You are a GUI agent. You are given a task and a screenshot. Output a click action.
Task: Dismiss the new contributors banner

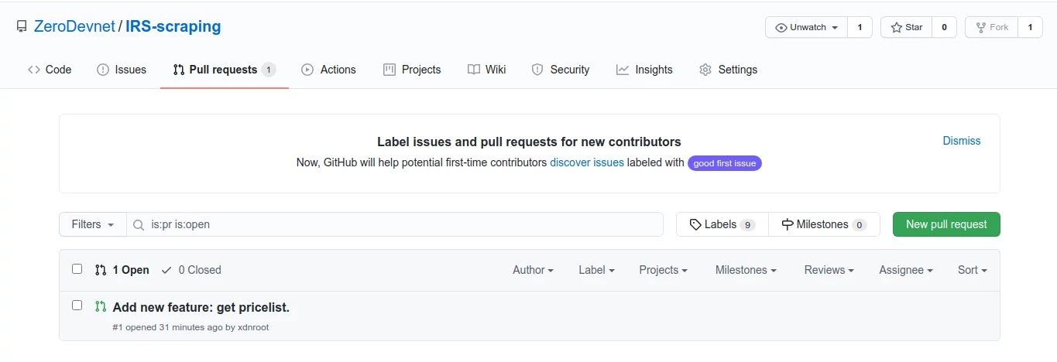(x=962, y=141)
